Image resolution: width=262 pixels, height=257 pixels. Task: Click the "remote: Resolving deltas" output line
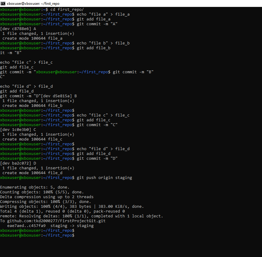pos(82,216)
